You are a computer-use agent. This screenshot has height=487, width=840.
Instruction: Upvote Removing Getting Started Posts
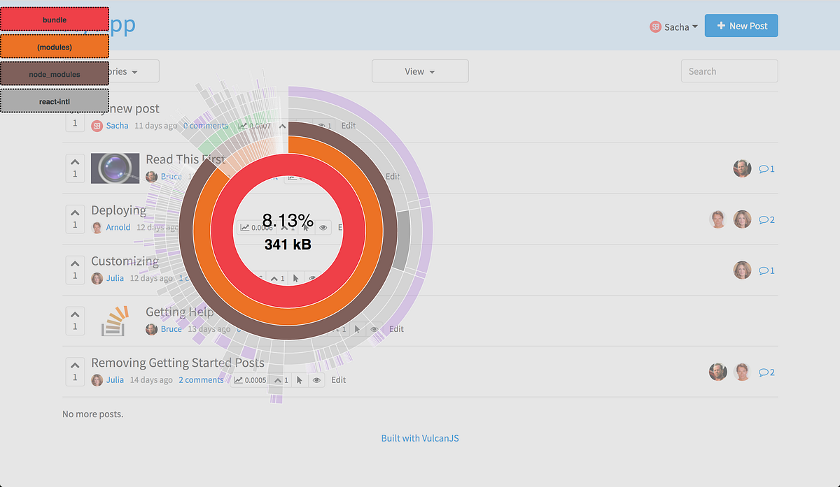[x=75, y=372]
